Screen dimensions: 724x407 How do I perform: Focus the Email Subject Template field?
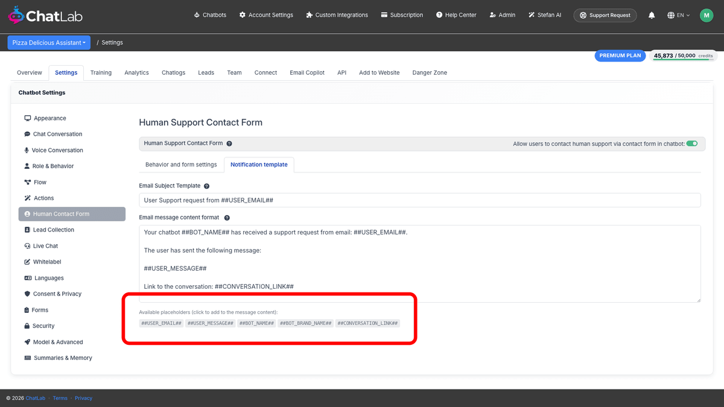pos(420,200)
